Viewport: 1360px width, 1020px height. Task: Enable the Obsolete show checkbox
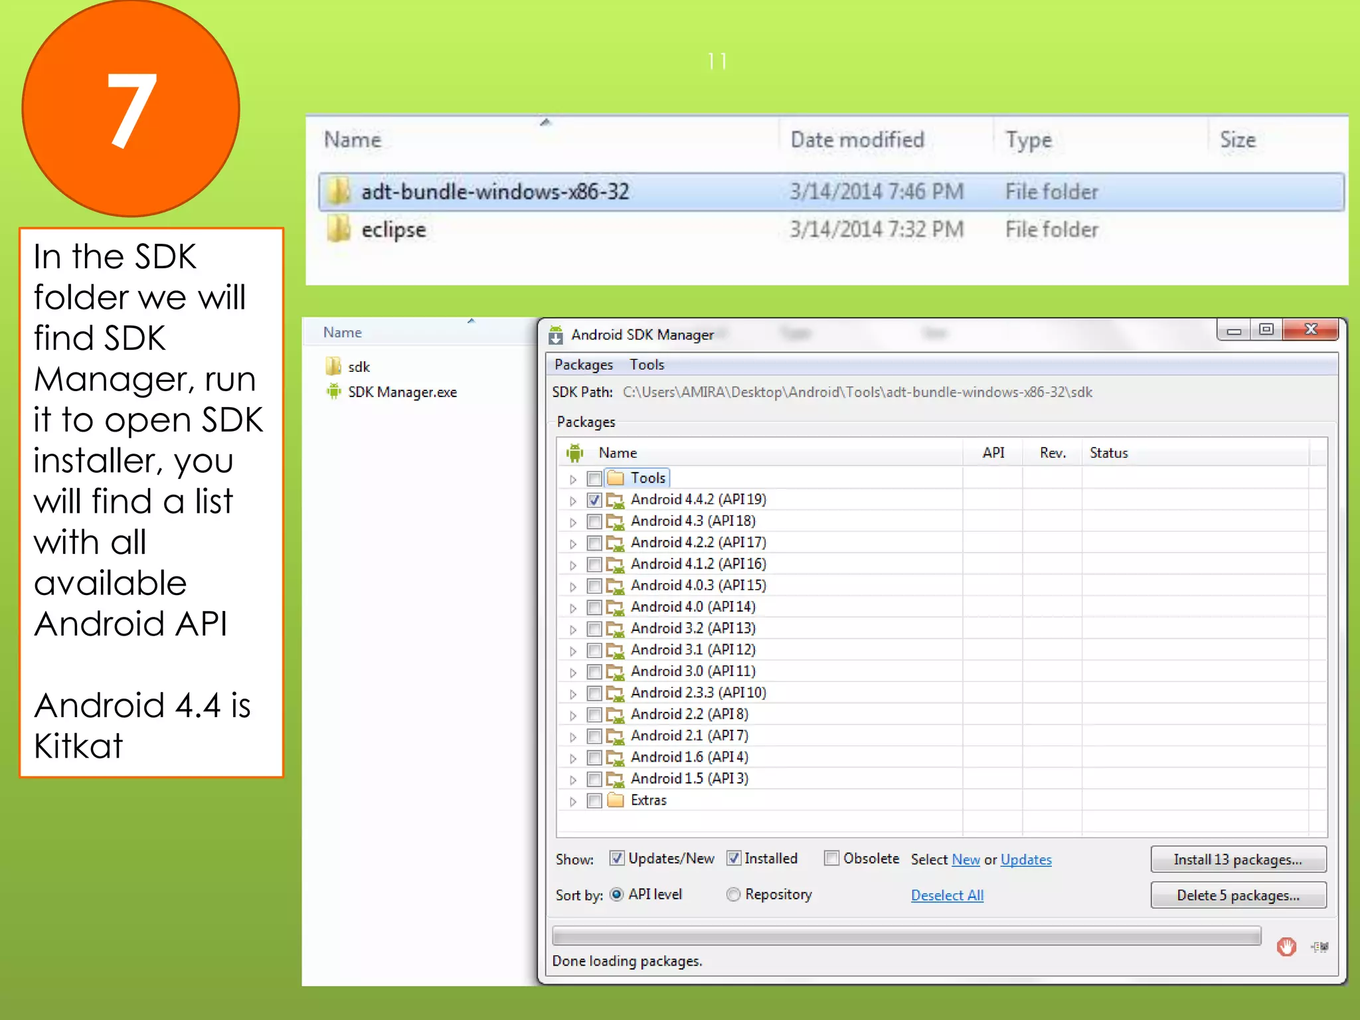(x=831, y=858)
